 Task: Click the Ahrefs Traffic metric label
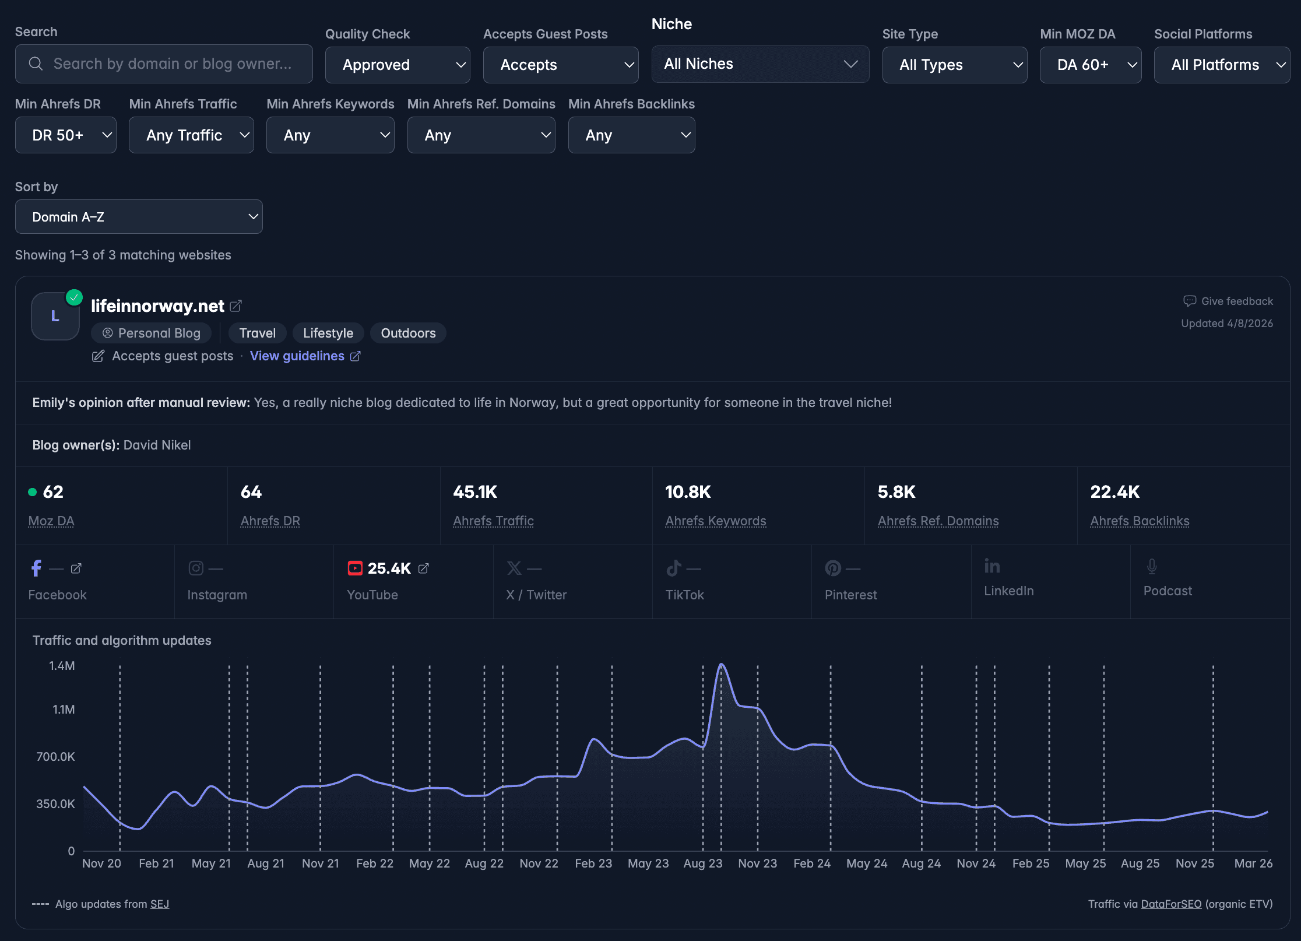coord(494,521)
